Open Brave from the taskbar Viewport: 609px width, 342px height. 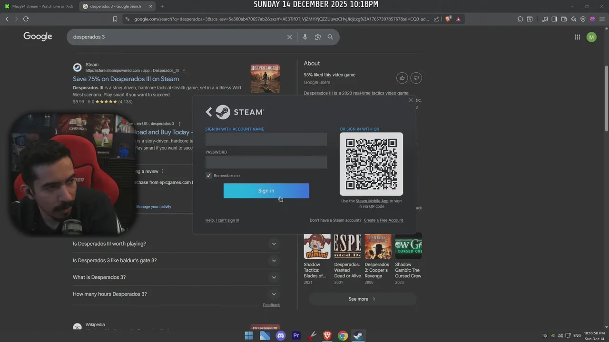[327, 336]
